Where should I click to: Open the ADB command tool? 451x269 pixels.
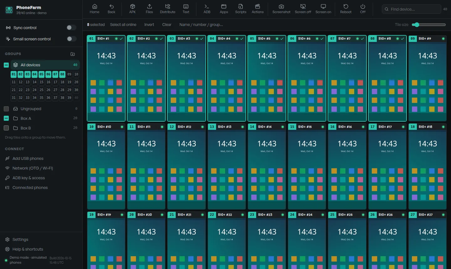(207, 9)
